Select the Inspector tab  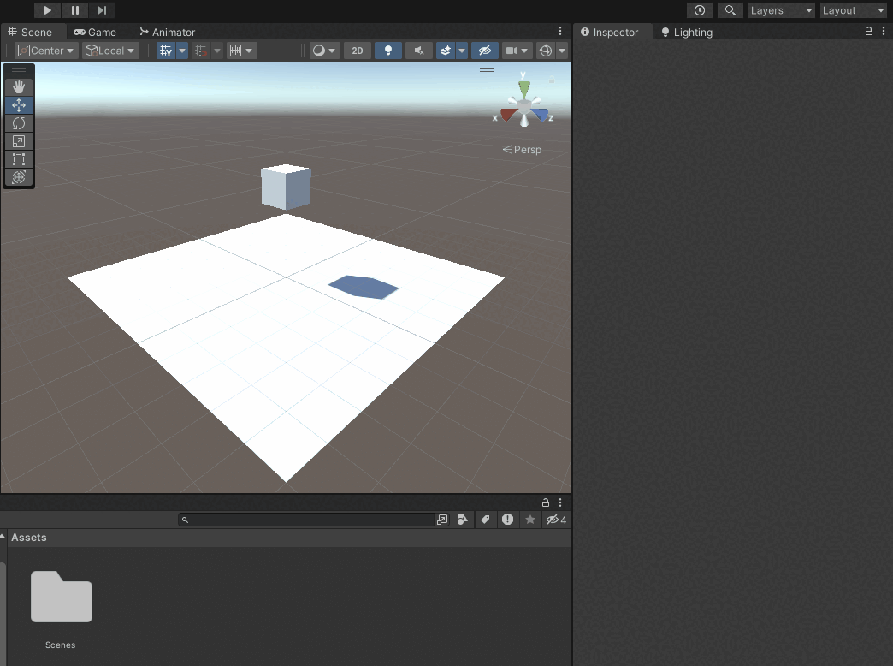click(609, 32)
